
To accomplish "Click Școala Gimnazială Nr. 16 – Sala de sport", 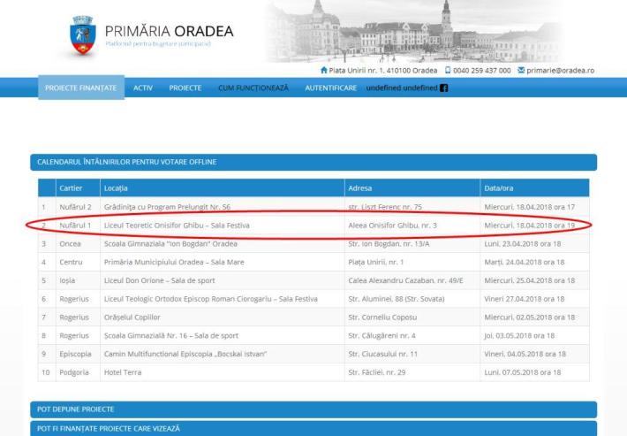I will (x=171, y=336).
